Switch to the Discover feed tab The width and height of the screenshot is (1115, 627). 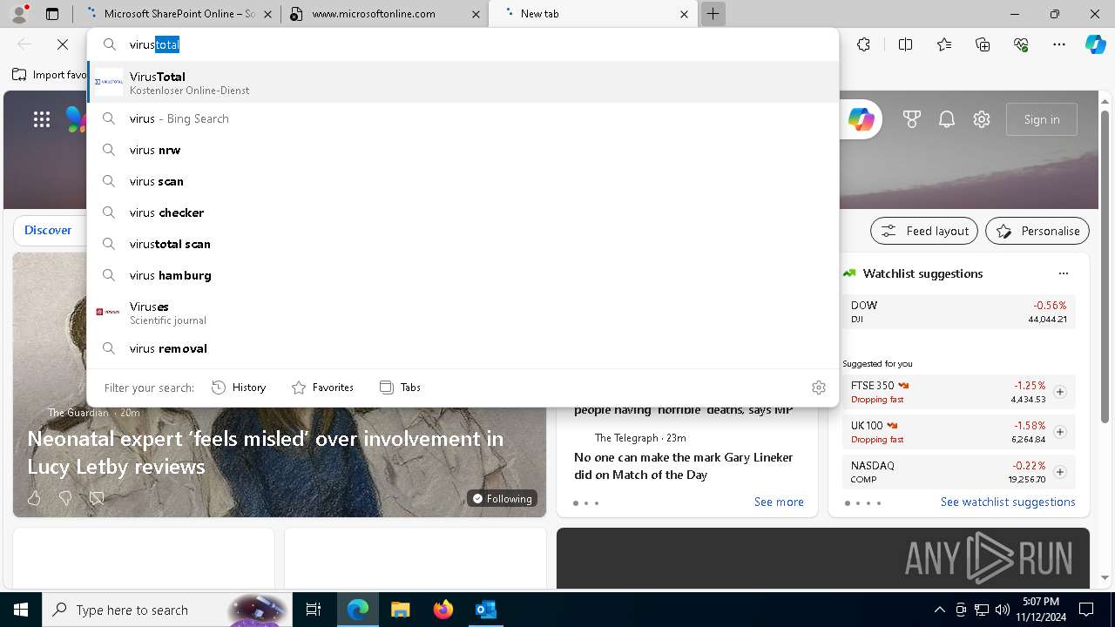click(x=48, y=230)
